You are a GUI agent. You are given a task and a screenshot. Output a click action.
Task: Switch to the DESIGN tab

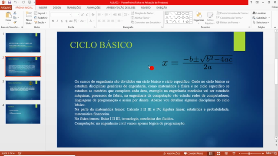(x=57, y=8)
